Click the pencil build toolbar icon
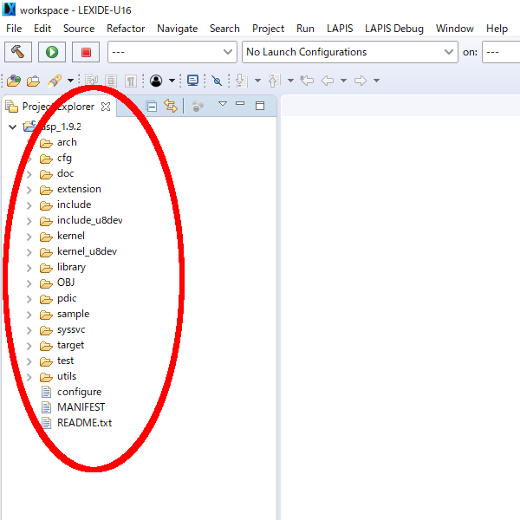 pyautogui.click(x=55, y=81)
